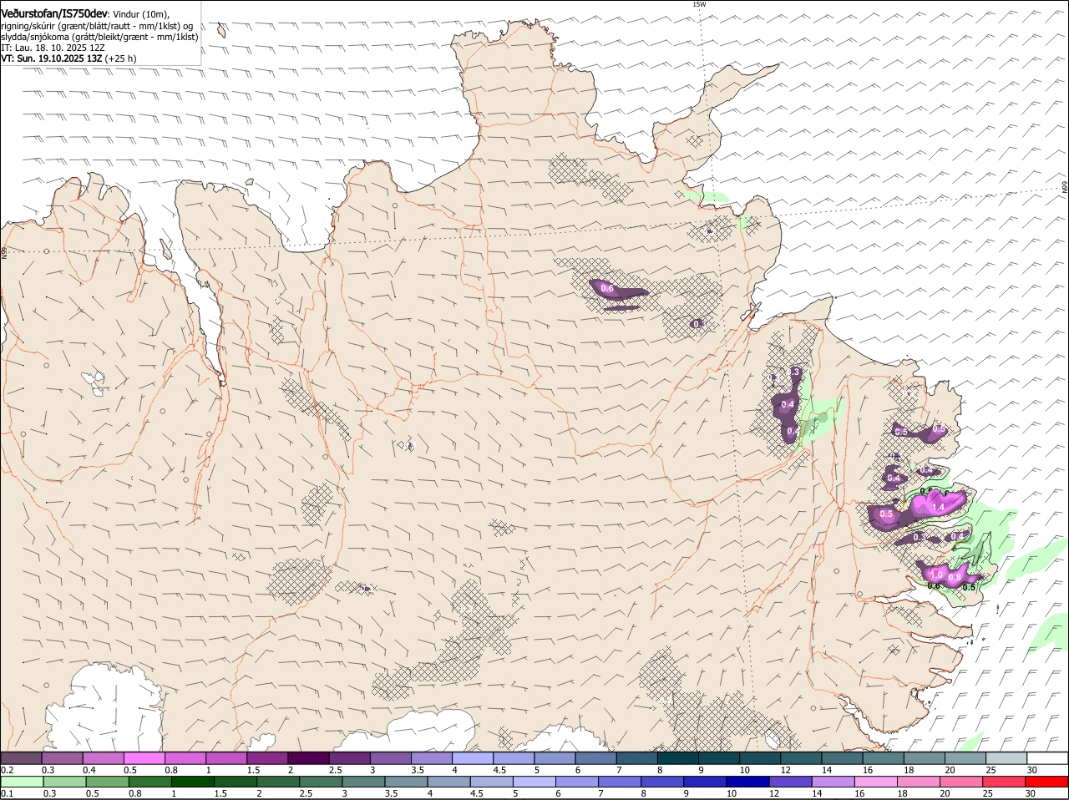
Task: Select lower legend swatch between 0.1 and 0.3
Action: 22,782
